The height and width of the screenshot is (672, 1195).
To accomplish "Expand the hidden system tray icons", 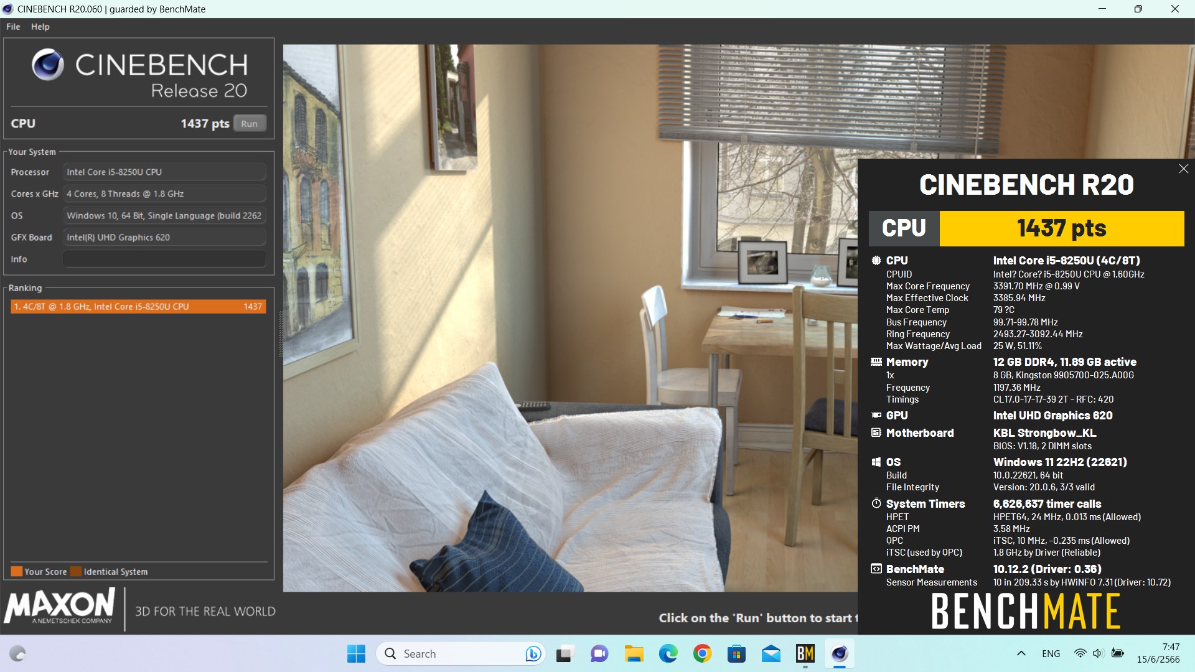I will click(x=1021, y=653).
